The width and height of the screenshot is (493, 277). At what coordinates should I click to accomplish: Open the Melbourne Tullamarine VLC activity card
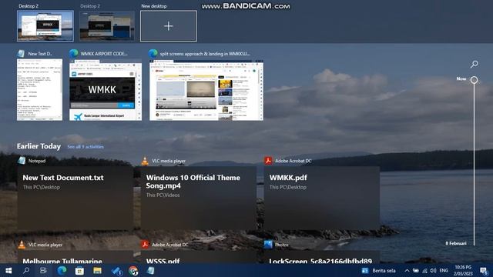click(x=75, y=257)
